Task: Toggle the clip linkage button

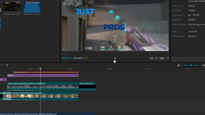Action: coord(196,65)
